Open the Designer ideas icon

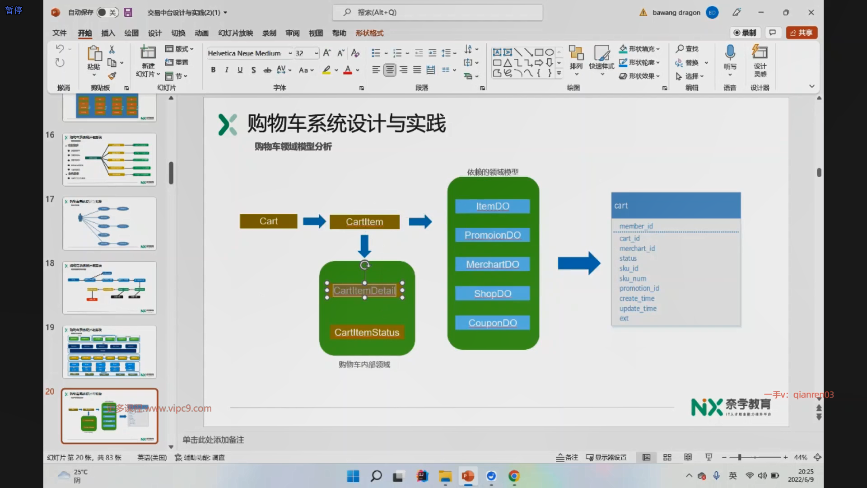point(760,52)
